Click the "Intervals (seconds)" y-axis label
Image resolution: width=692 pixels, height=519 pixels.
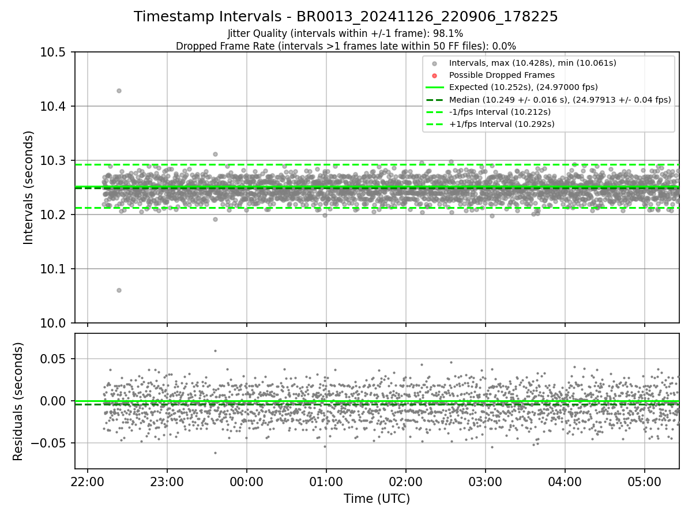coord(29,187)
